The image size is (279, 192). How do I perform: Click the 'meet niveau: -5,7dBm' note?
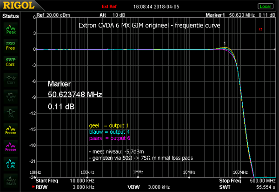tap(117, 152)
